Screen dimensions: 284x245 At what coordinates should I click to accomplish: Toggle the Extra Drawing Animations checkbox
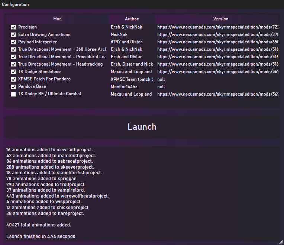point(13,35)
